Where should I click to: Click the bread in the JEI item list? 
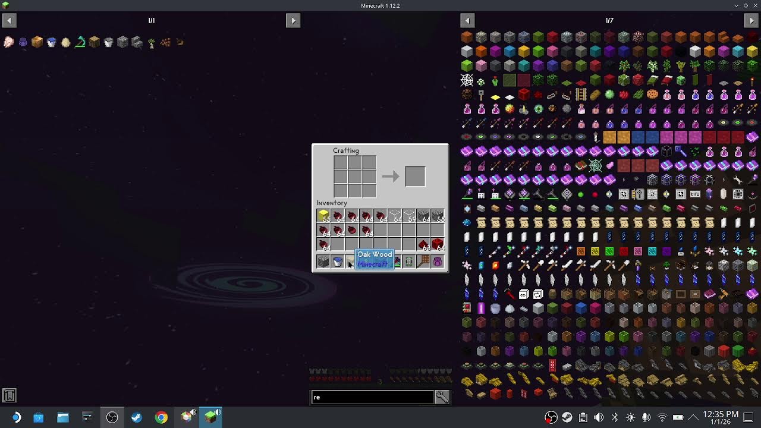click(x=595, y=95)
